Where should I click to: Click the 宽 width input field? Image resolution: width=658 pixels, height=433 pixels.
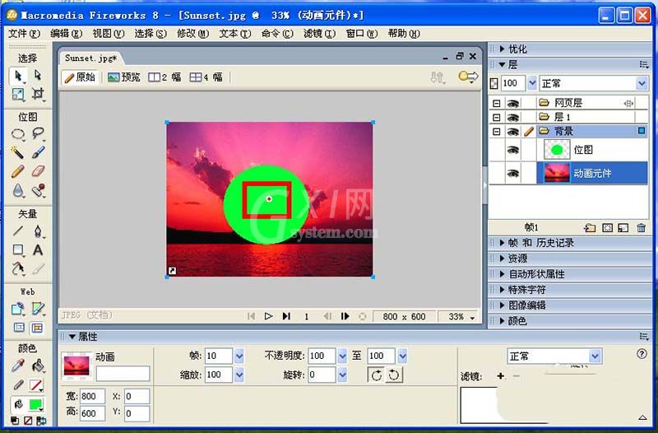92,397
